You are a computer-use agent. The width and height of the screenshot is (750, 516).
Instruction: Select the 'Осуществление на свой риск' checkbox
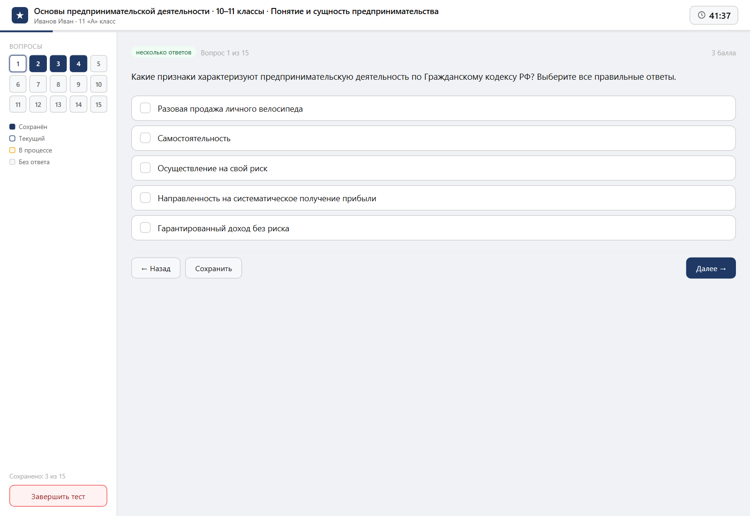click(145, 168)
